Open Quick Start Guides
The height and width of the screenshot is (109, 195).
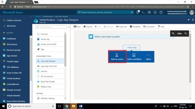[50, 82]
